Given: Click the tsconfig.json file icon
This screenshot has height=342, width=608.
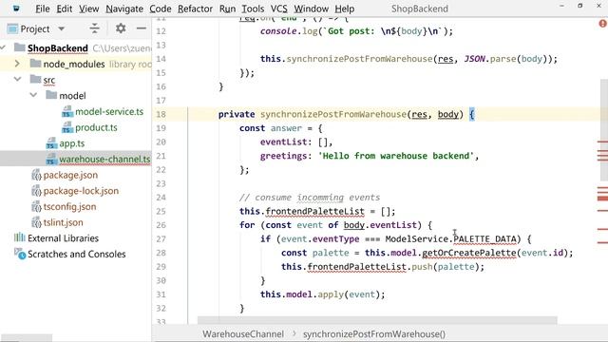Looking at the screenshot, I should point(36,207).
